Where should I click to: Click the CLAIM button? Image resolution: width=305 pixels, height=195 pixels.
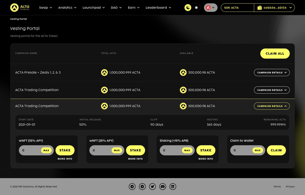[276, 150]
